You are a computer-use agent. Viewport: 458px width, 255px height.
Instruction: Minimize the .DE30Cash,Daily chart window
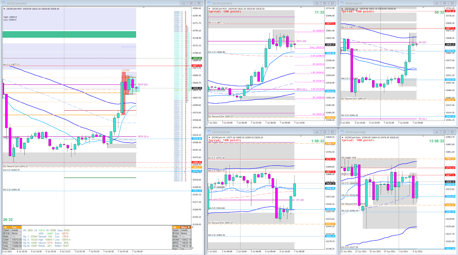[437, 132]
